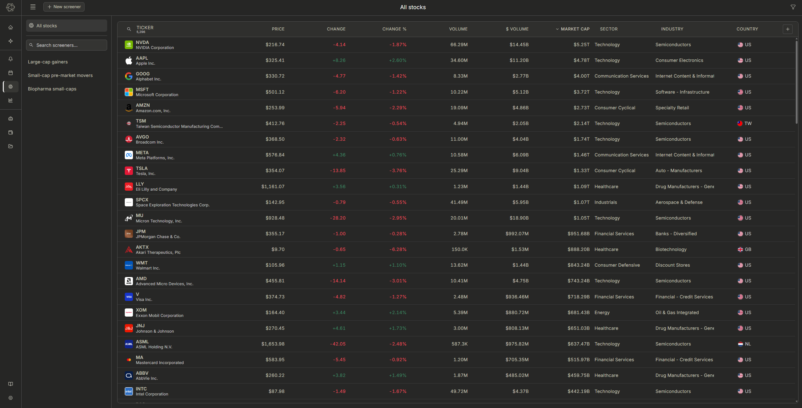This screenshot has width=802, height=408.
Task: Open the ASML ticker link
Action: click(142, 342)
